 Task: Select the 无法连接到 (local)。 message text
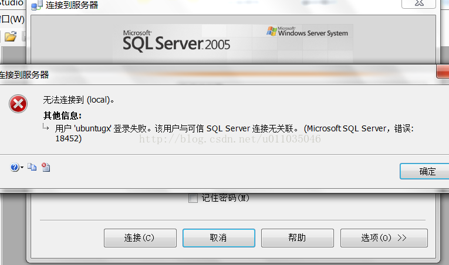point(79,100)
